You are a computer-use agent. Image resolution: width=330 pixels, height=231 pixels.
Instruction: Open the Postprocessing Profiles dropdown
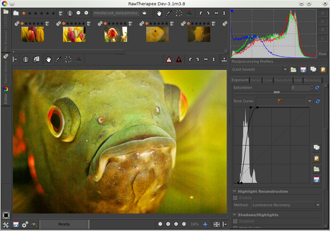(x=259, y=70)
